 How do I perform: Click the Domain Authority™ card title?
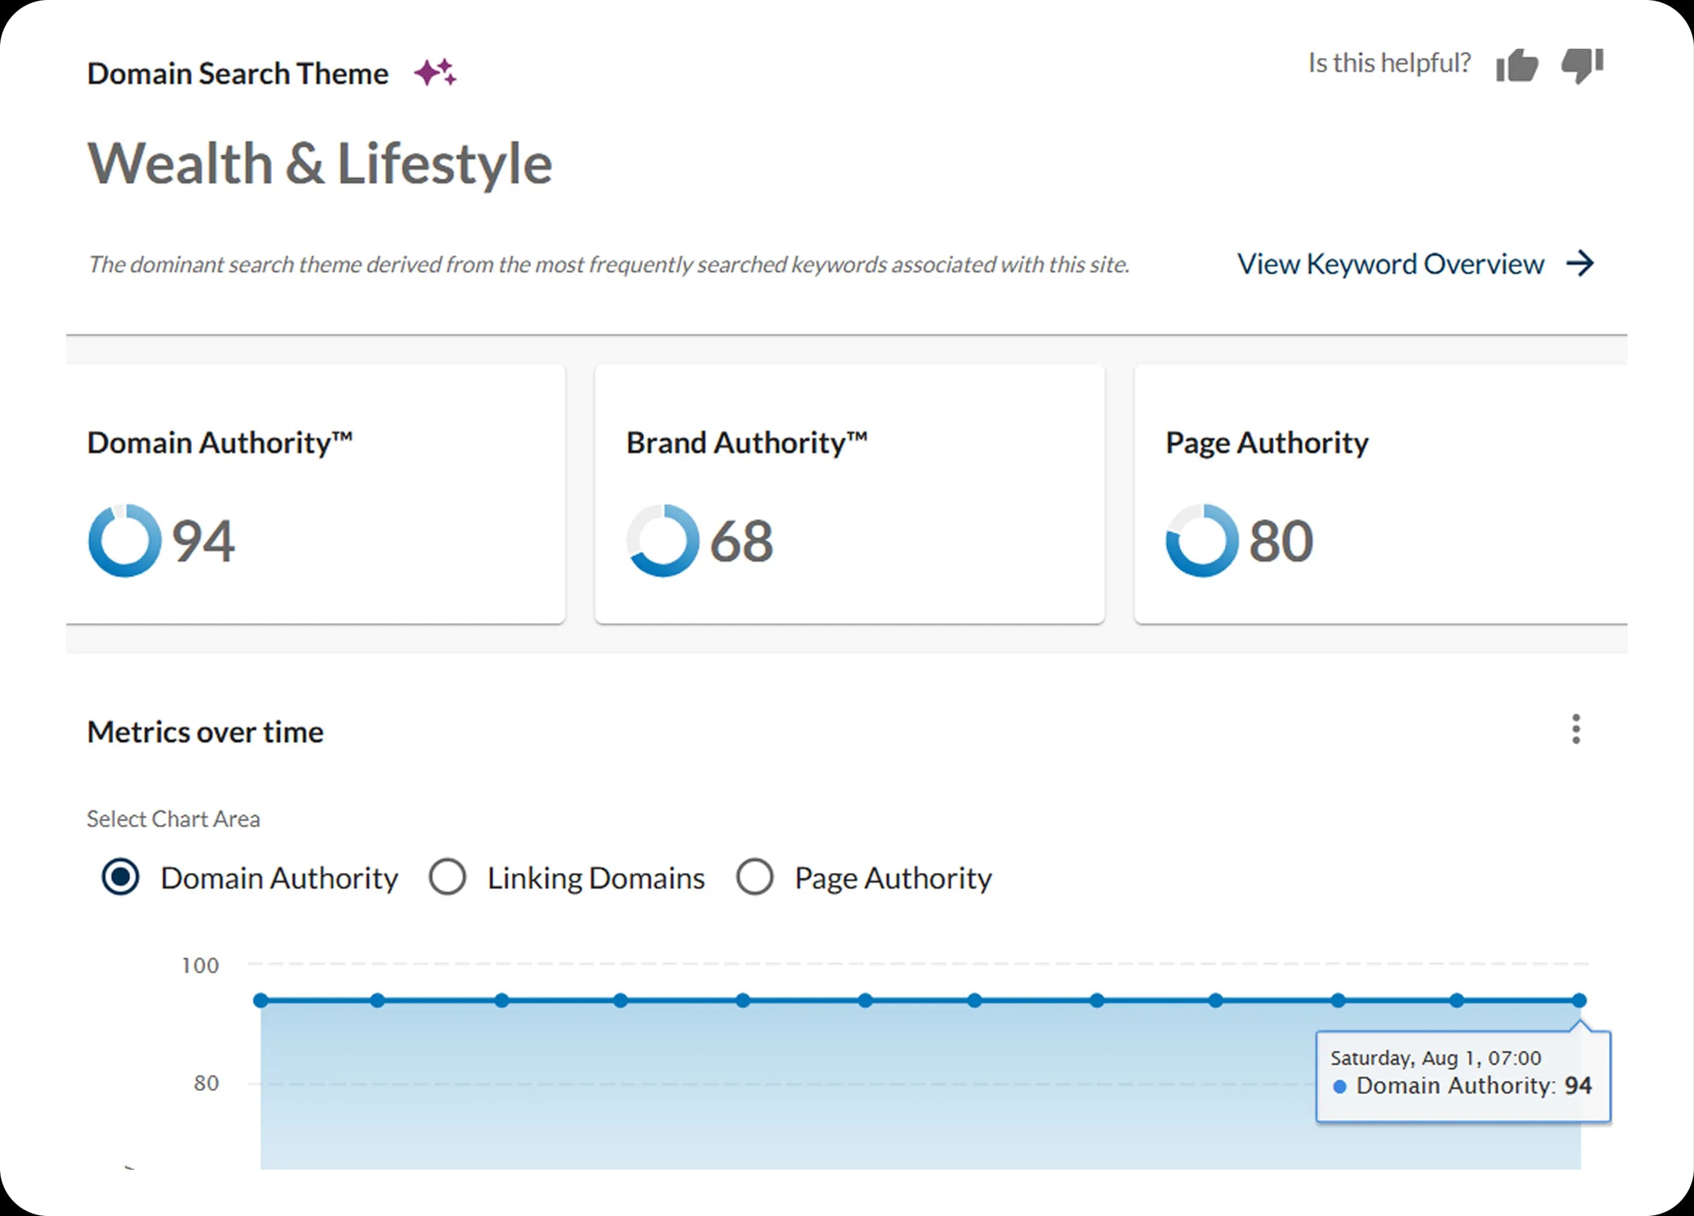[219, 442]
